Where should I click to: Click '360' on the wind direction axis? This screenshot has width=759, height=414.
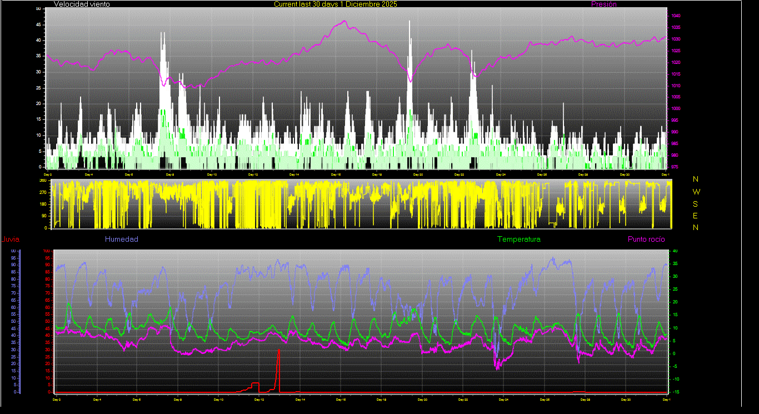[x=43, y=180]
